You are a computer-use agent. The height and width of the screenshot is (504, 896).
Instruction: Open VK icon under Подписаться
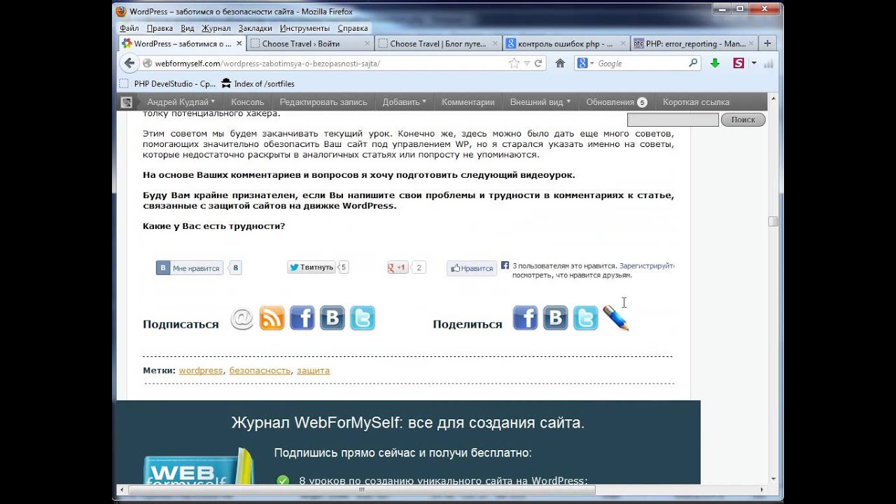(x=332, y=318)
